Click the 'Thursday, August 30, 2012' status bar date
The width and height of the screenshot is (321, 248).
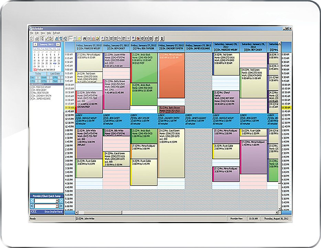coord(276,218)
